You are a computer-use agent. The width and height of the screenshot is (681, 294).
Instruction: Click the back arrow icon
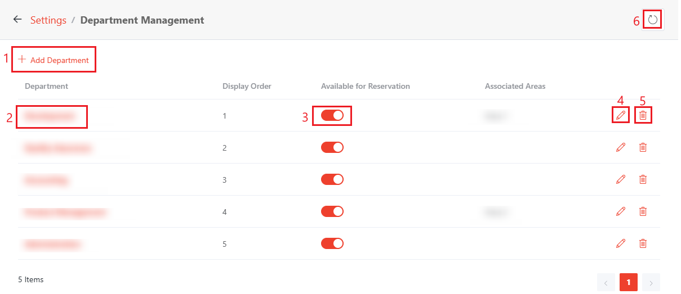[x=17, y=20]
